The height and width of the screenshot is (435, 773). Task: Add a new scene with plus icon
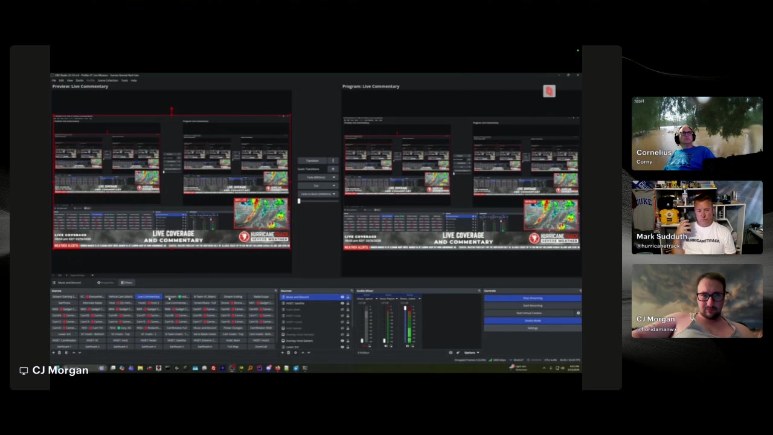(54, 353)
